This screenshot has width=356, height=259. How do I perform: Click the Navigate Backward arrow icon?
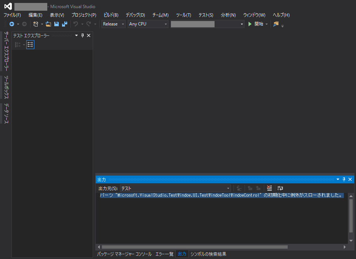[12, 24]
